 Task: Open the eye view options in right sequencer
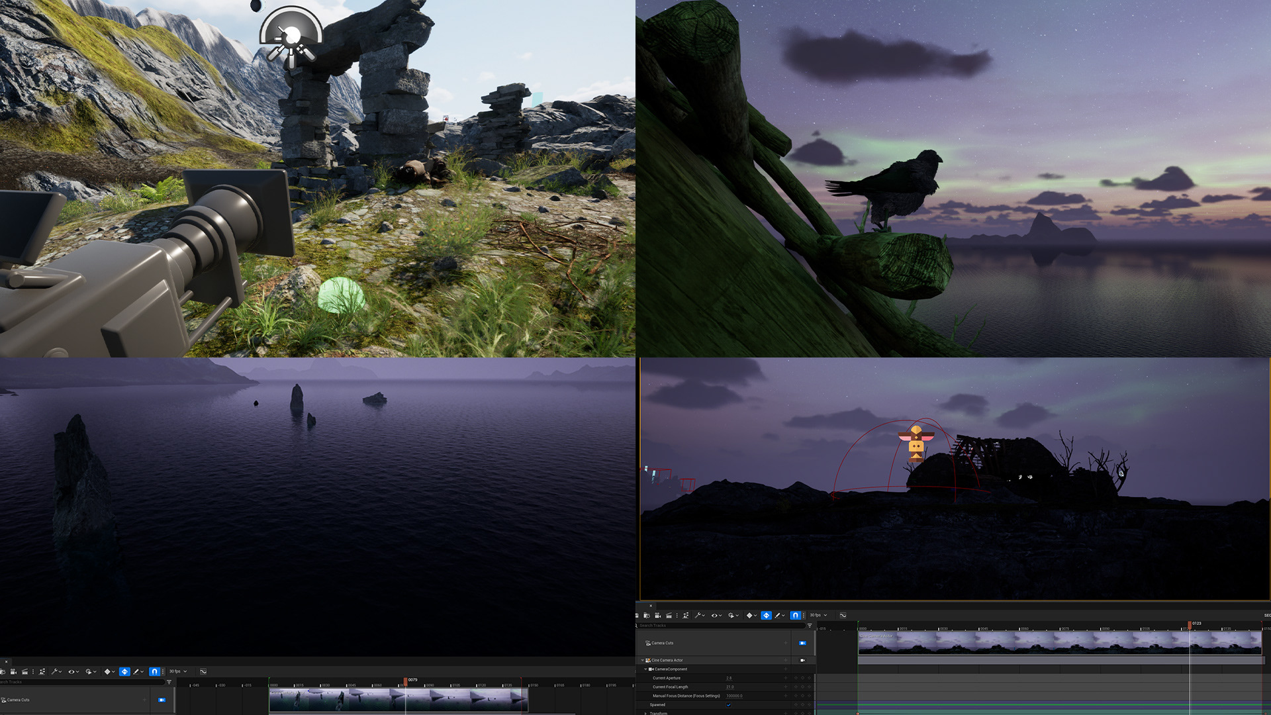tap(714, 615)
